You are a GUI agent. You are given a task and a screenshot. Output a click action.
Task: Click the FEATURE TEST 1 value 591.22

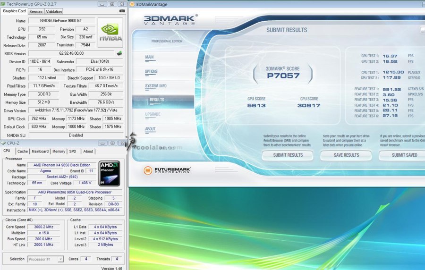[391, 89]
